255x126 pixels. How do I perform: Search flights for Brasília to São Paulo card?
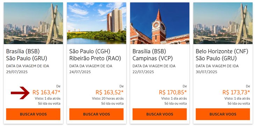click(33, 114)
